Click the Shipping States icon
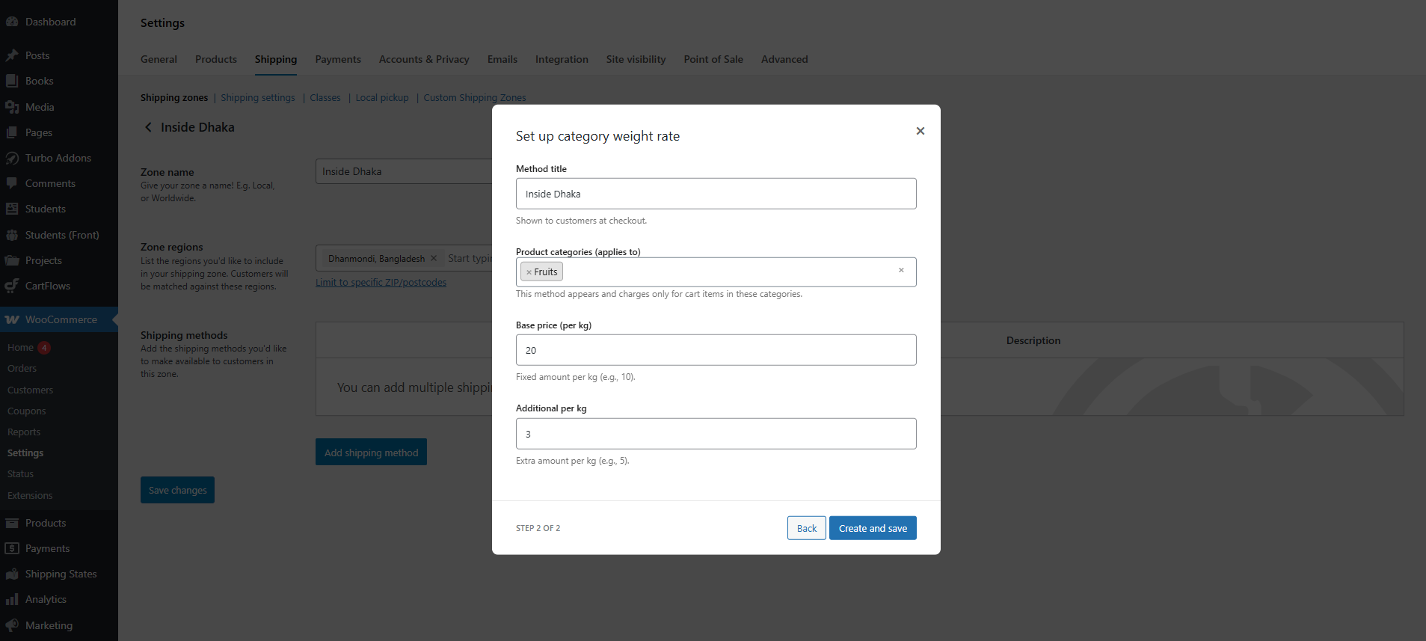1426x641 pixels. [12, 574]
